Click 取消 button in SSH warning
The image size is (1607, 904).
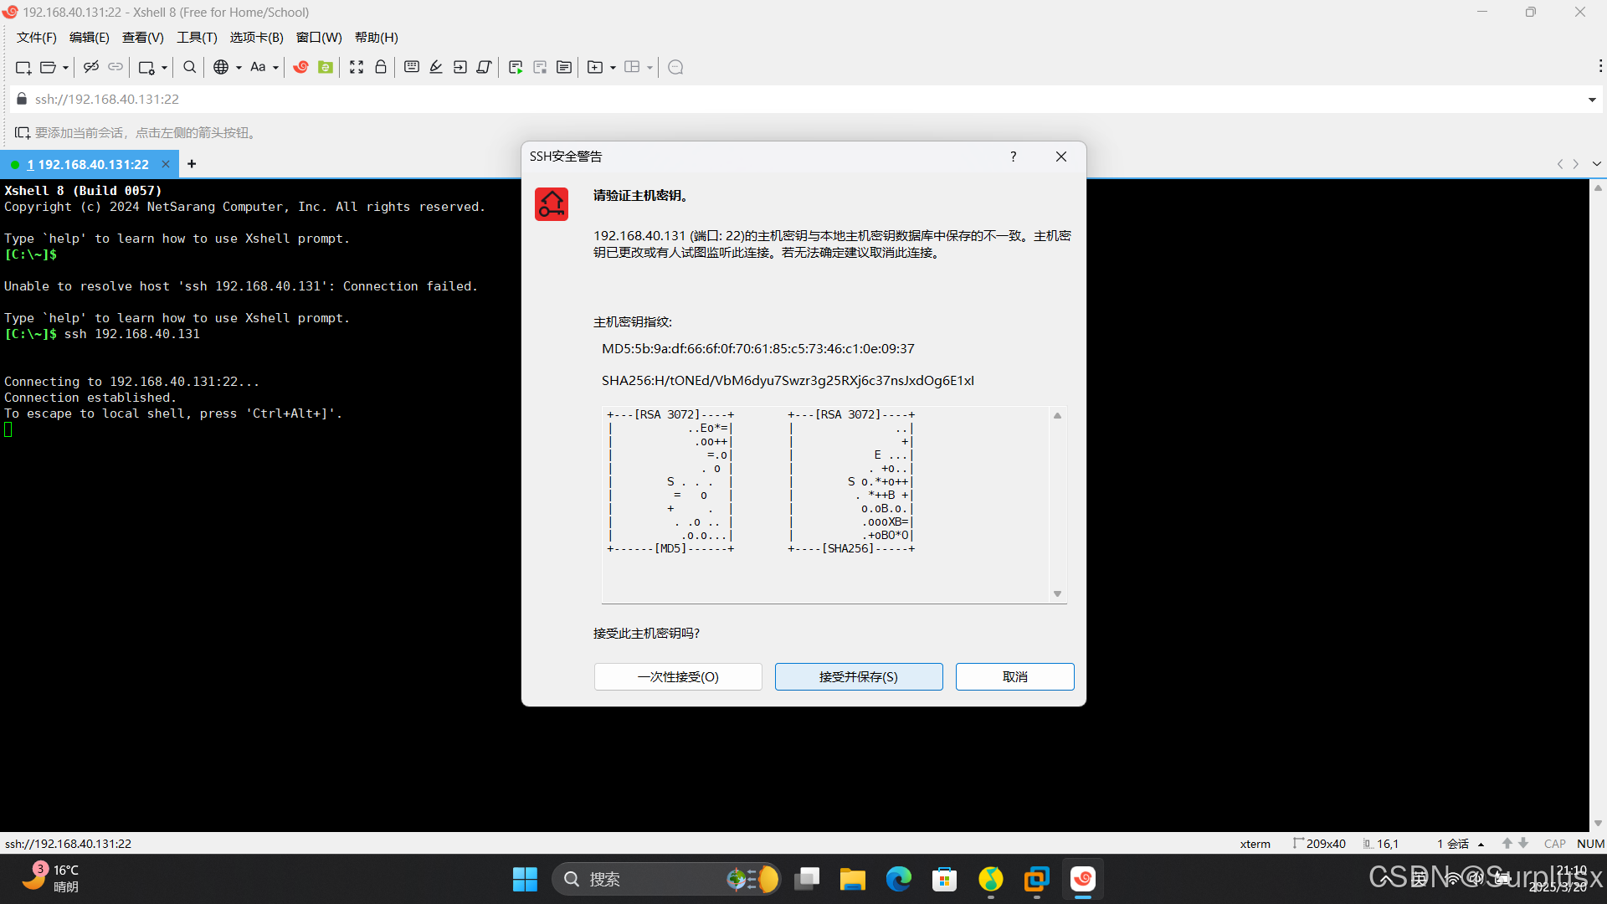tap(1014, 676)
